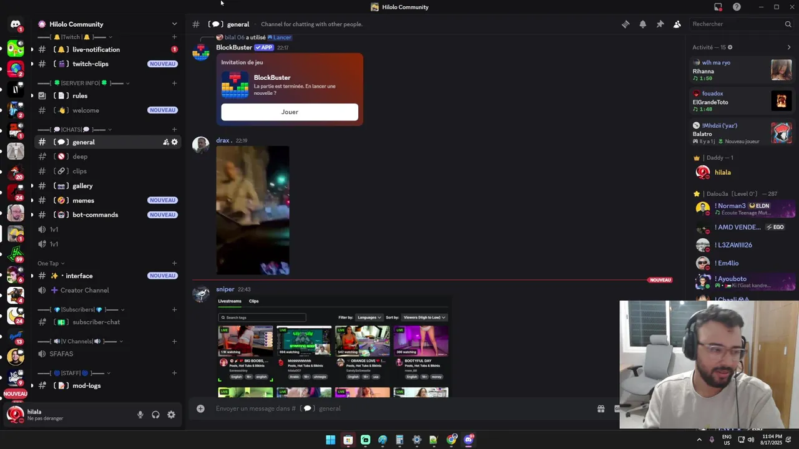This screenshot has height=449, width=799.
Task: Join the SFAFAS voice channel
Action: click(x=108, y=354)
